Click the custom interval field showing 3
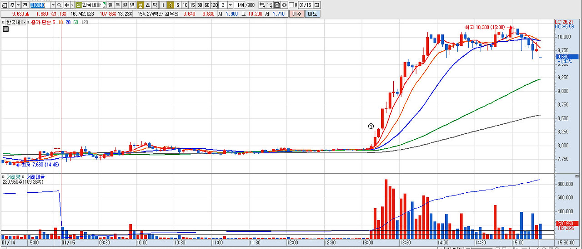This screenshot has height=249, width=582. 223,5
